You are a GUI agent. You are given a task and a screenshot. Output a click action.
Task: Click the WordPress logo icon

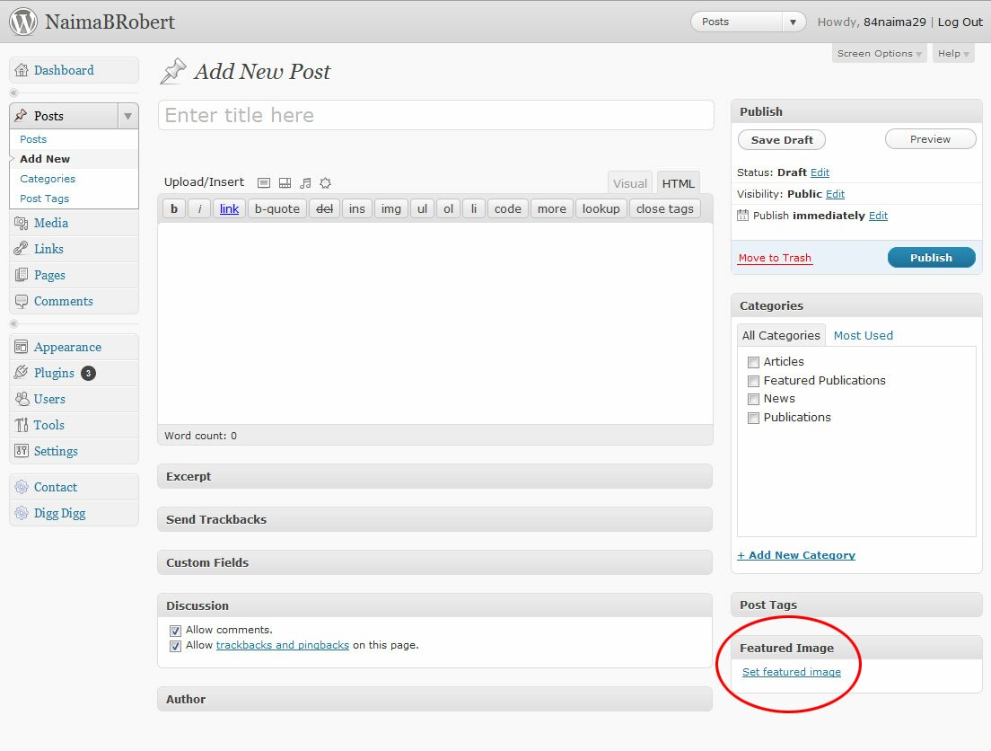pos(23,22)
